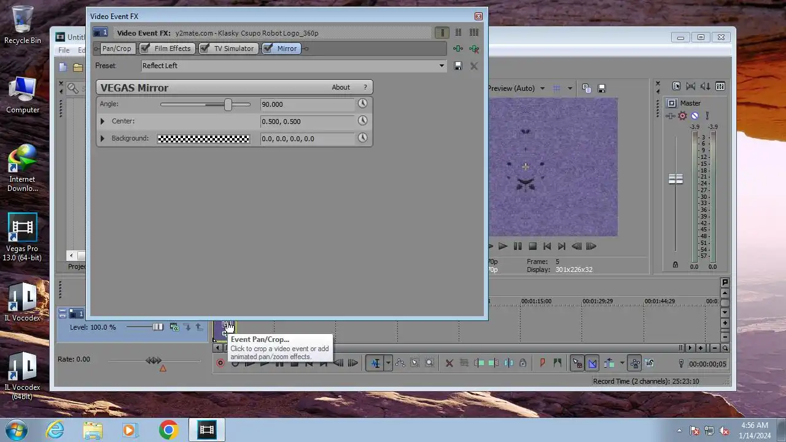Image resolution: width=786 pixels, height=442 pixels.
Task: Open Mixing Console icon
Action: point(720,87)
